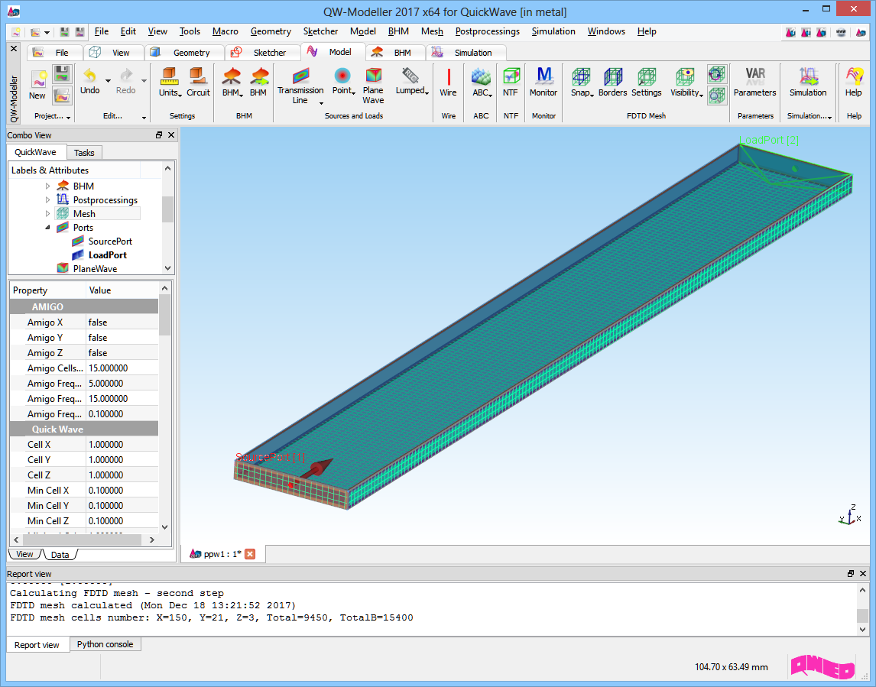The image size is (876, 687).
Task: Open the Postprocessings menu
Action: 487,31
